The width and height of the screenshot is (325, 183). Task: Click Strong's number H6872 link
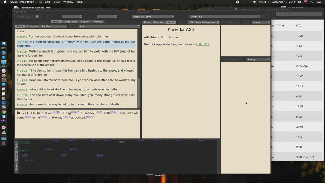pos(75,112)
